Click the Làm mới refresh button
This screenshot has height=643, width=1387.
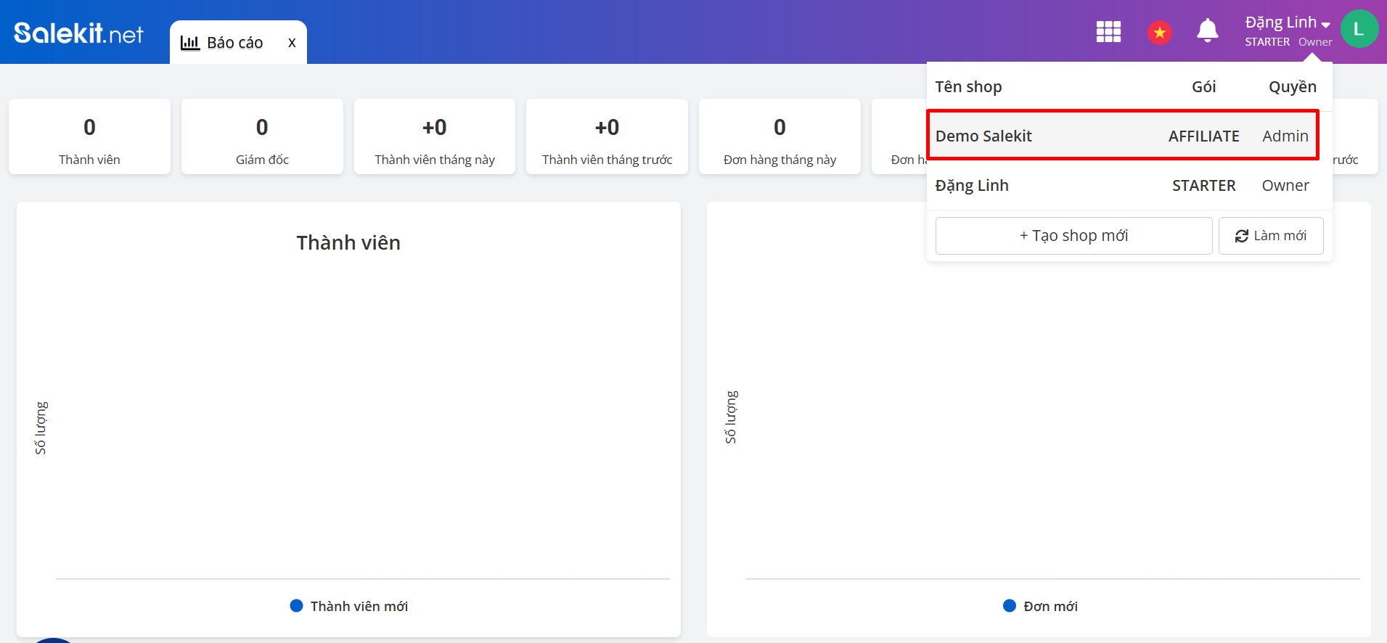coord(1270,236)
